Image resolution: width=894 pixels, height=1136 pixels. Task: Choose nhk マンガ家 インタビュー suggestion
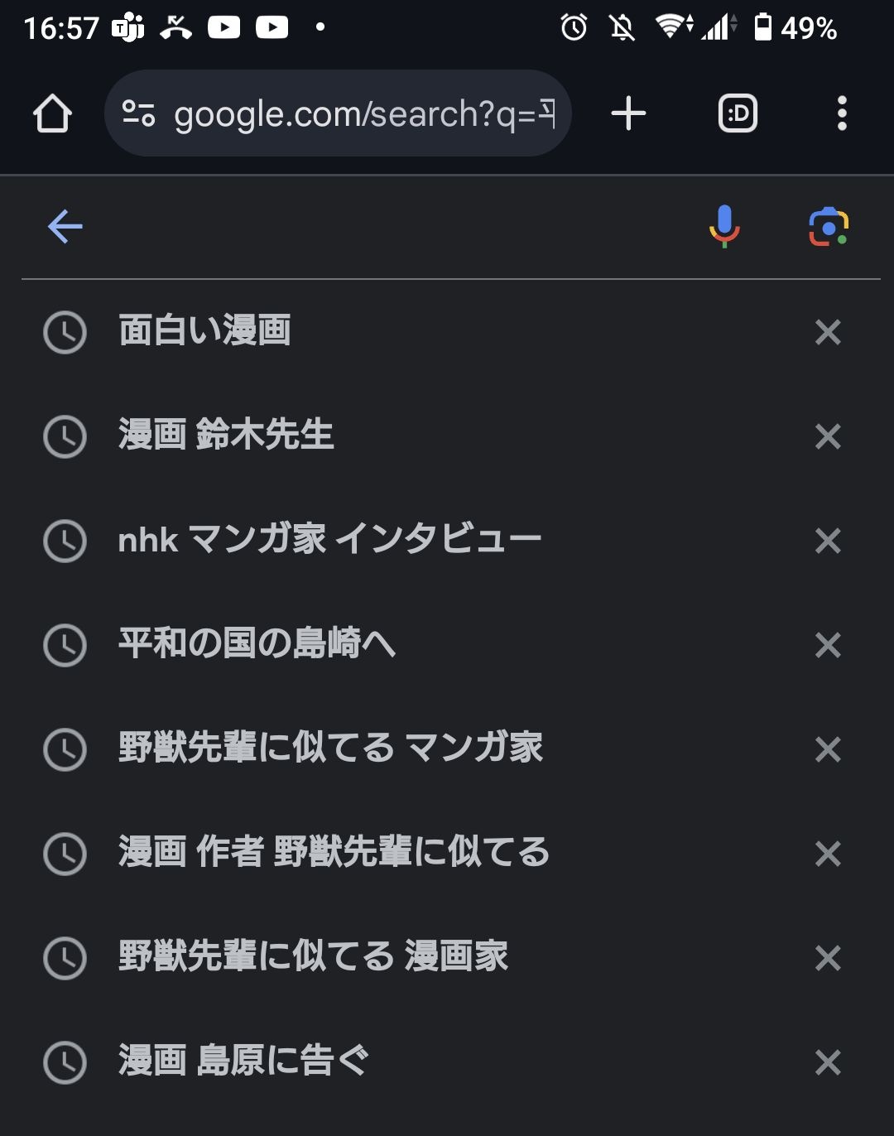tap(329, 540)
